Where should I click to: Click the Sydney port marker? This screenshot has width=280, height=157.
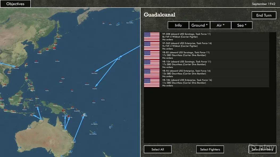click(70, 151)
